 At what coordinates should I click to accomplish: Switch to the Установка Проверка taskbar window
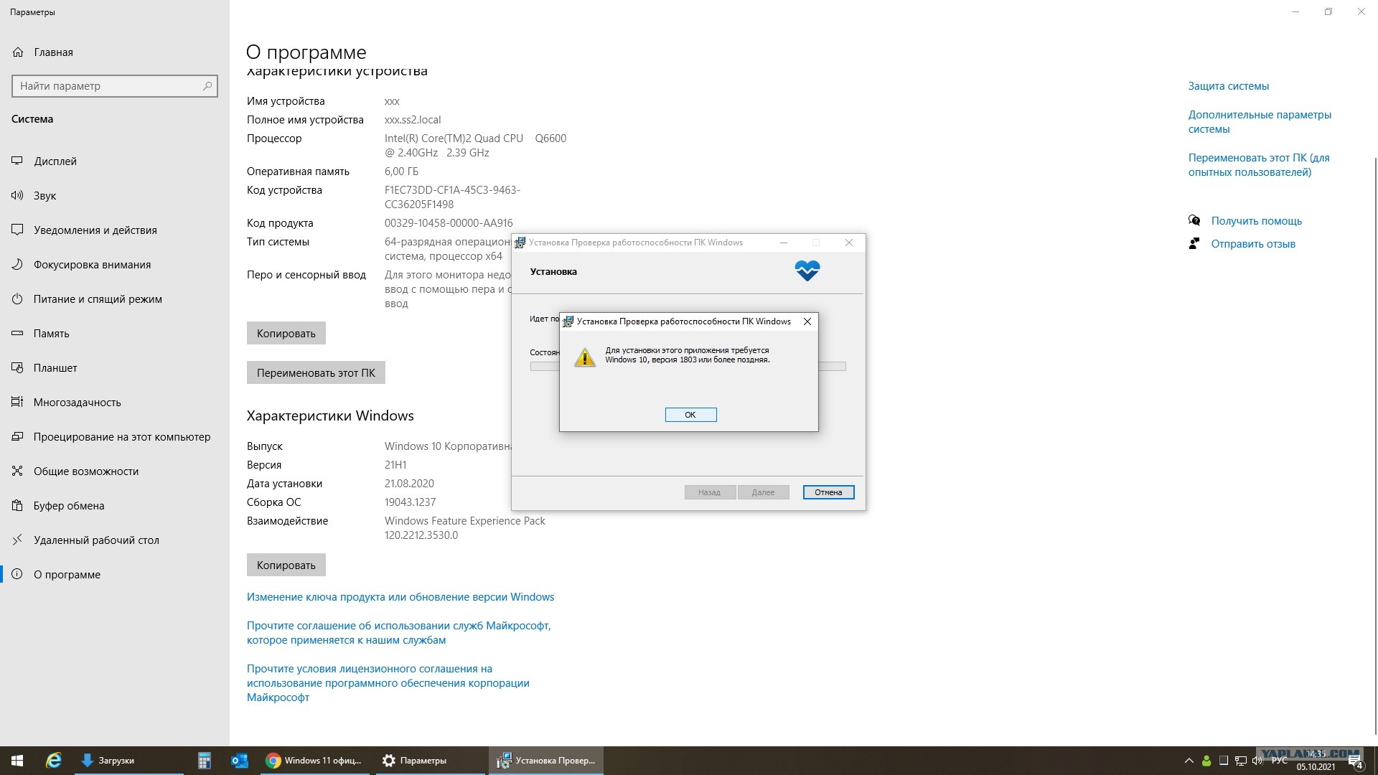(x=546, y=761)
